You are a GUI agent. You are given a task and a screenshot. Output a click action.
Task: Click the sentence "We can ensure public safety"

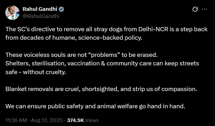pos(95,106)
